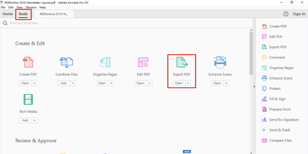Open the Window menu
Image resolution: width=308 pixels, height=154 pixels.
(x=31, y=7)
